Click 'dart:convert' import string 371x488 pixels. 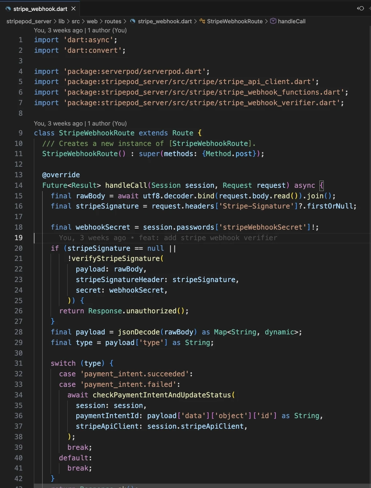click(93, 51)
